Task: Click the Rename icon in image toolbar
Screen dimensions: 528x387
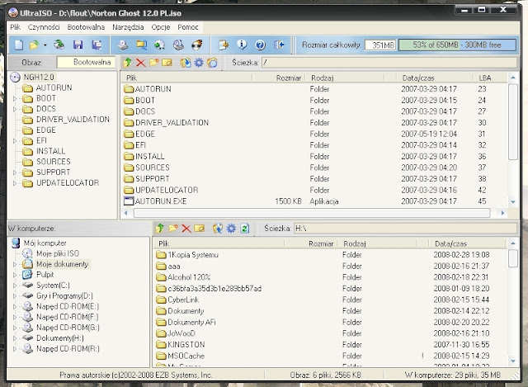Action: pyautogui.click(x=167, y=63)
